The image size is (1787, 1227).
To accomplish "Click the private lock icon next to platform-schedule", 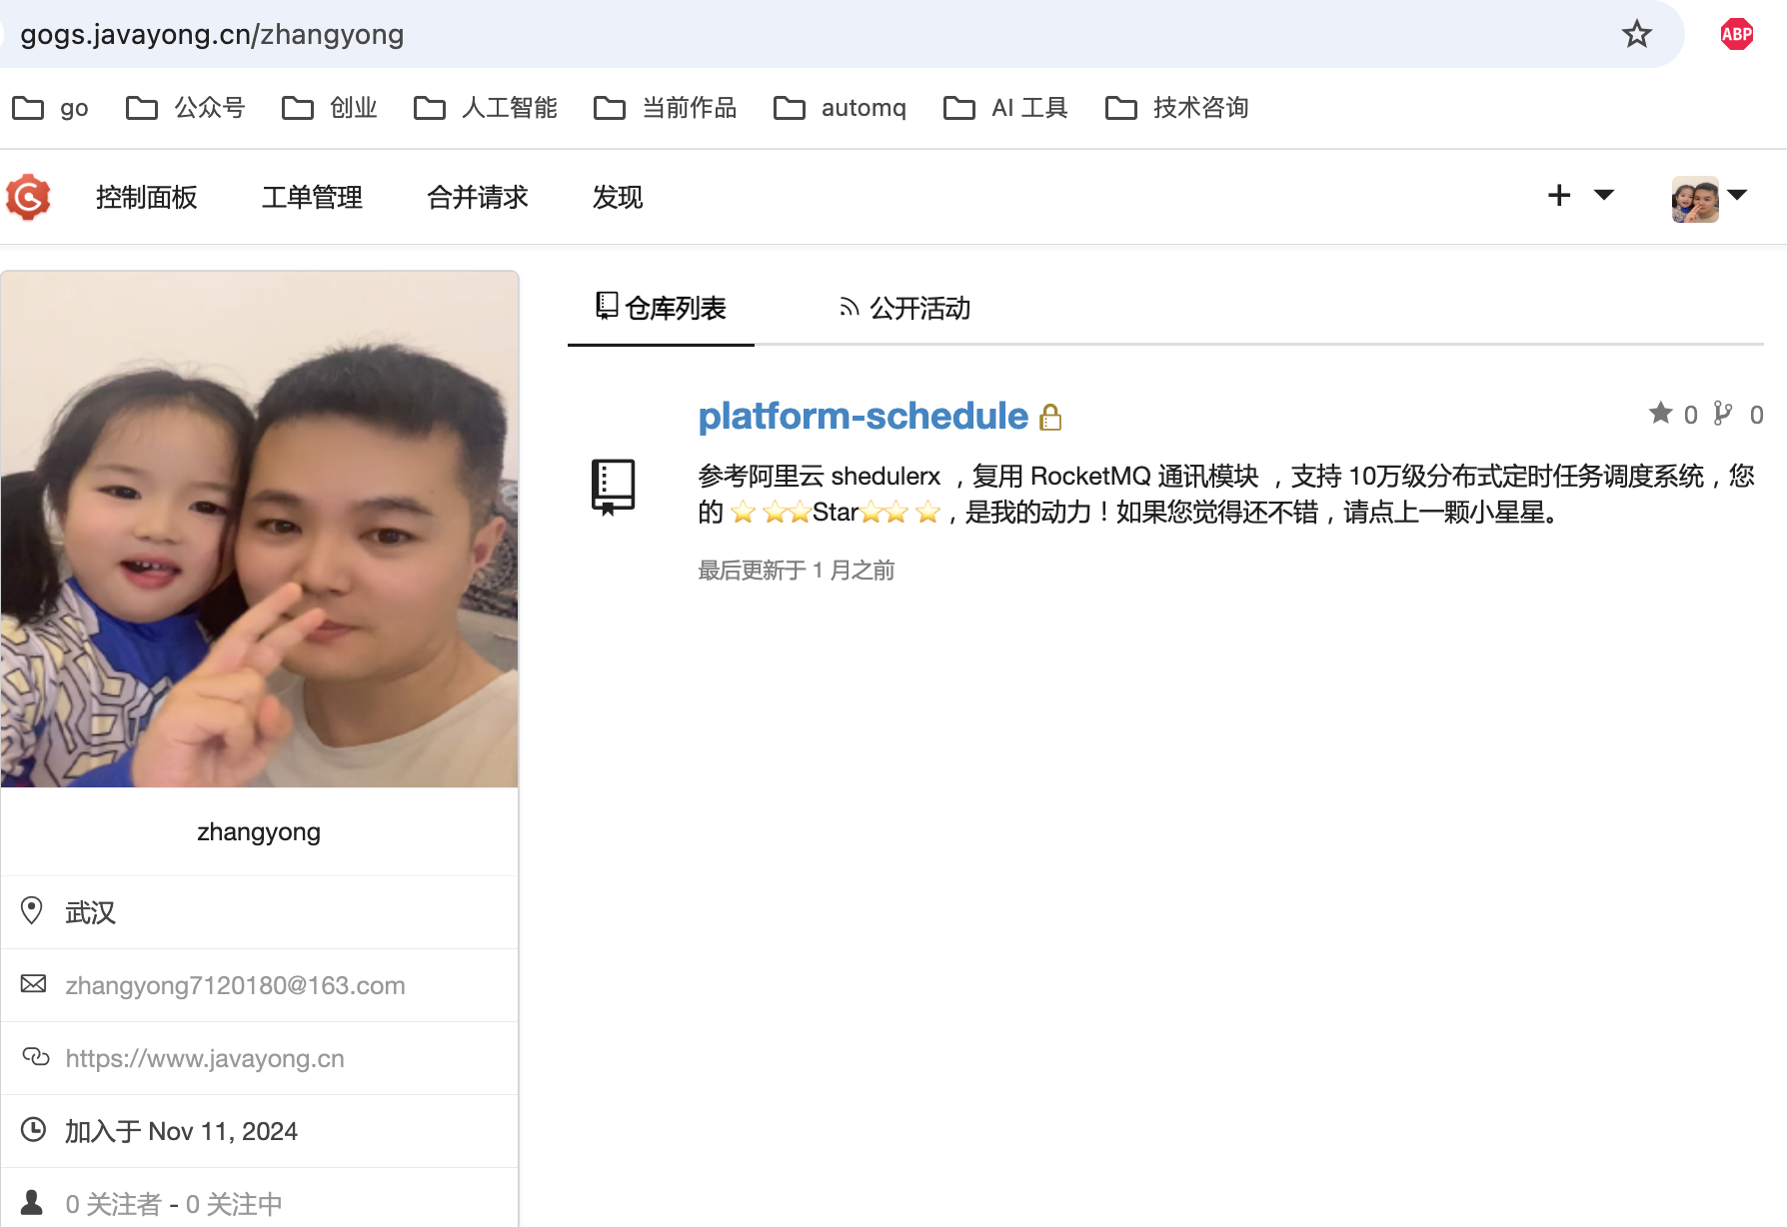I will click(1050, 418).
